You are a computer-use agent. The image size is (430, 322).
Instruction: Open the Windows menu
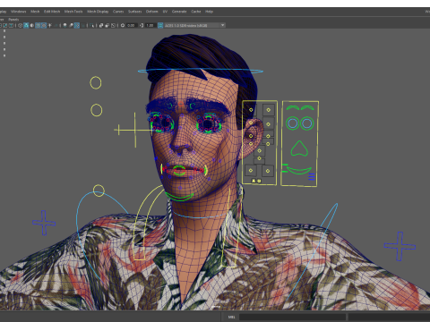[19, 12]
